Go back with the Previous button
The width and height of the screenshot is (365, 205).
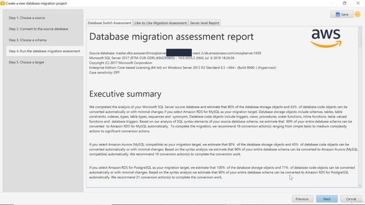click(302, 199)
